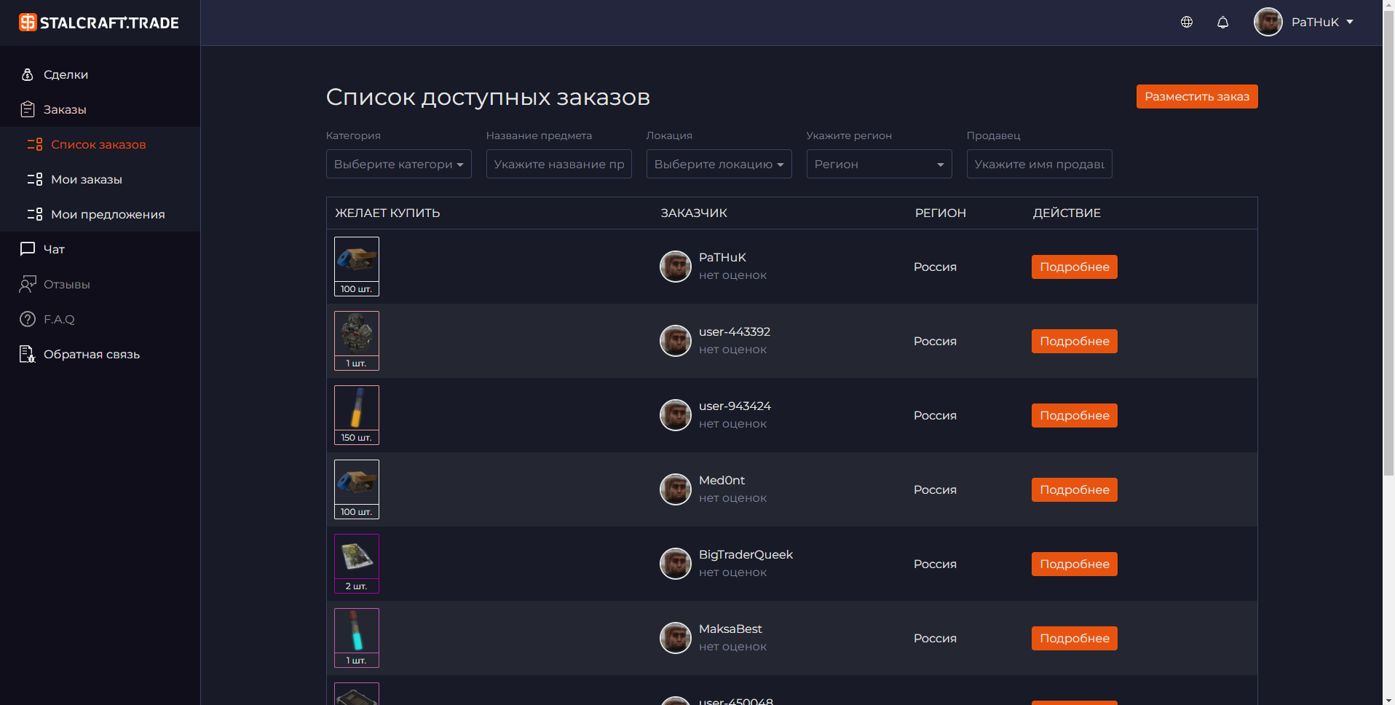
Task: Click the Мои заказы list icon
Action: [x=35, y=179]
